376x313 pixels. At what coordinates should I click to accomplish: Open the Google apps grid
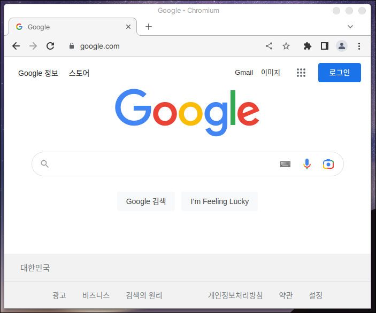pos(301,73)
